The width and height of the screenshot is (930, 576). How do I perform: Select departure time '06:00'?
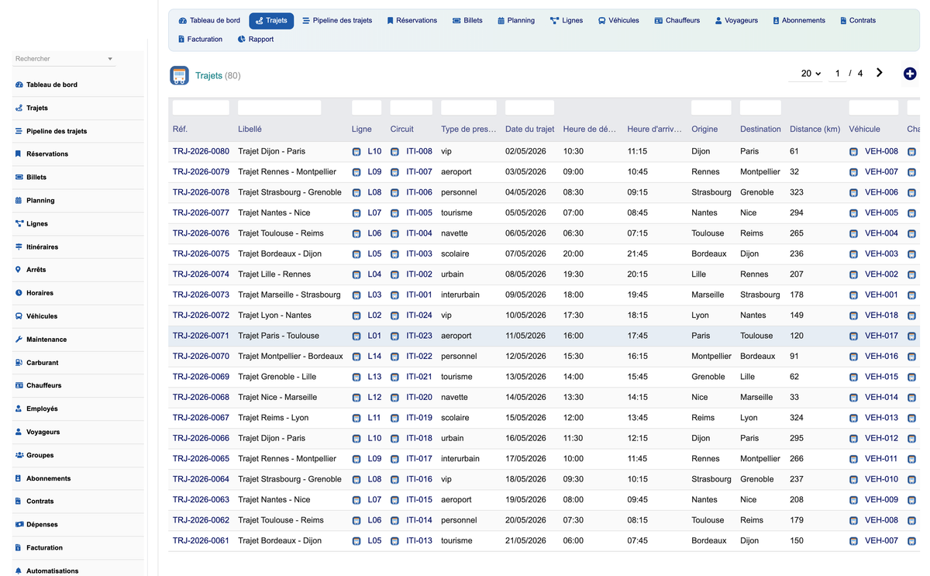point(573,540)
